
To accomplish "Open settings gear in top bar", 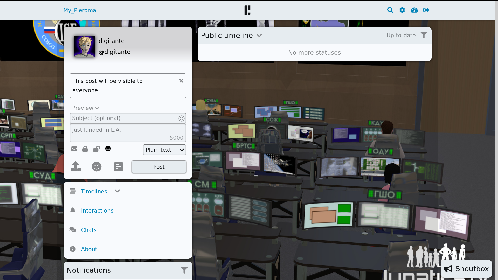I will [402, 10].
